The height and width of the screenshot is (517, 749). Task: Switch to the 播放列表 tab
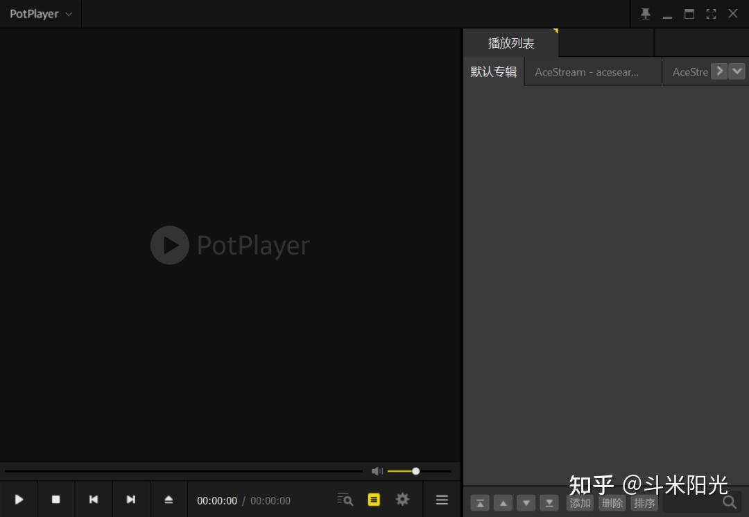pyautogui.click(x=510, y=43)
